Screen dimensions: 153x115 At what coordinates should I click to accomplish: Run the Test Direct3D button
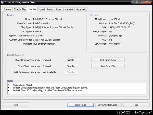108,66
